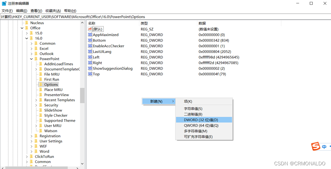The image size is (331, 169).
Task: Click the Top DWORD value icon
Action: coord(90,74)
